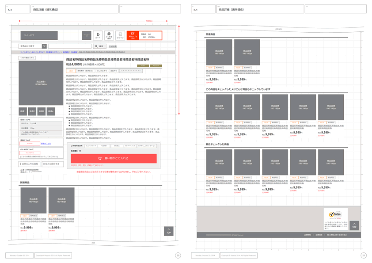The height and width of the screenshot is (263, 372).
Task: Open the 詳細検索 advanced search link
Action: point(113,46)
